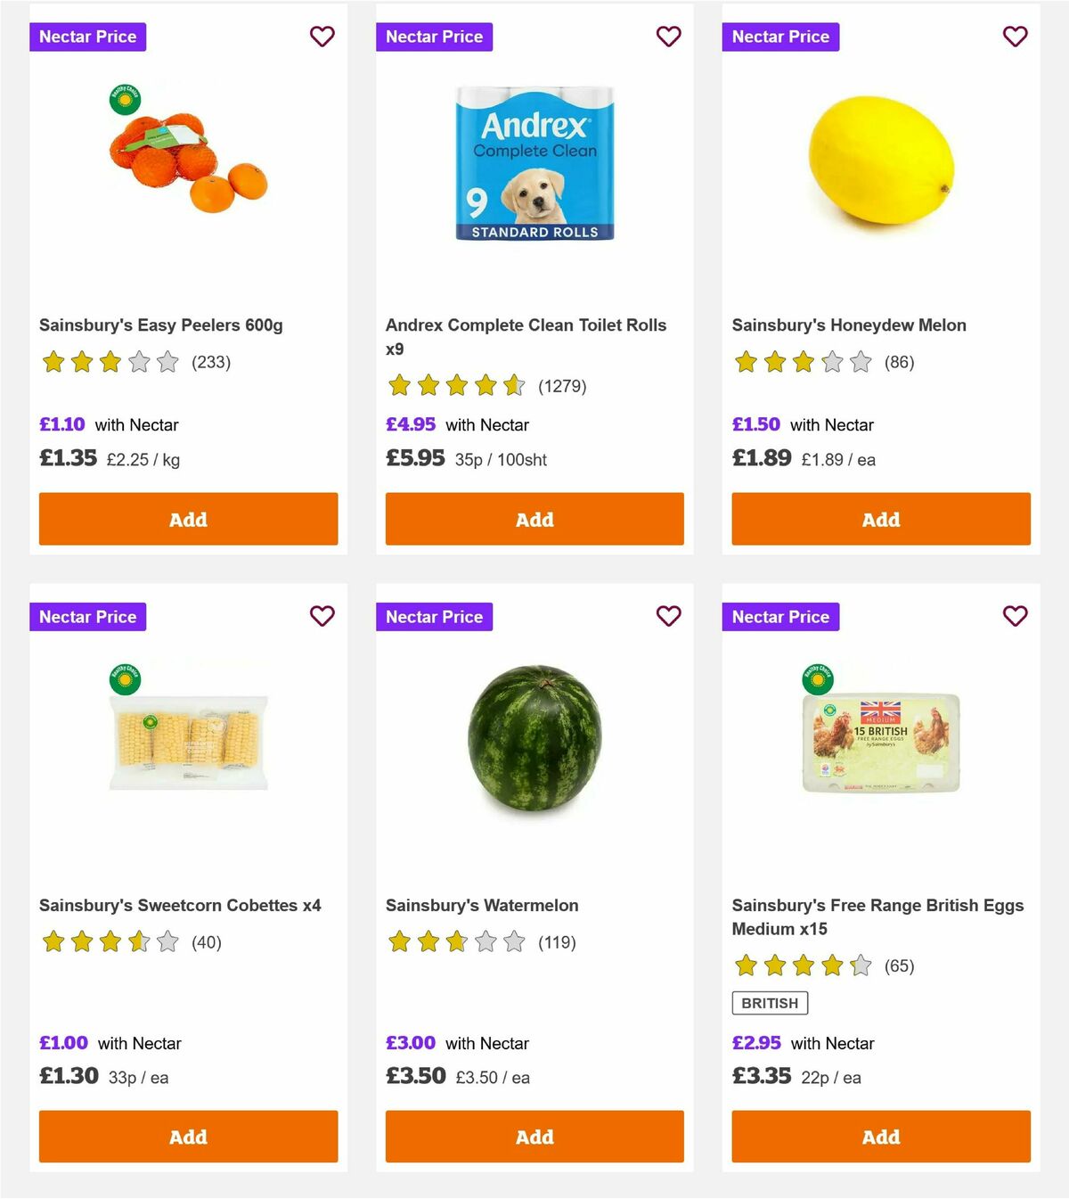
Task: Click the heart icon on Sweetcorn Cobettes
Action: (x=322, y=616)
